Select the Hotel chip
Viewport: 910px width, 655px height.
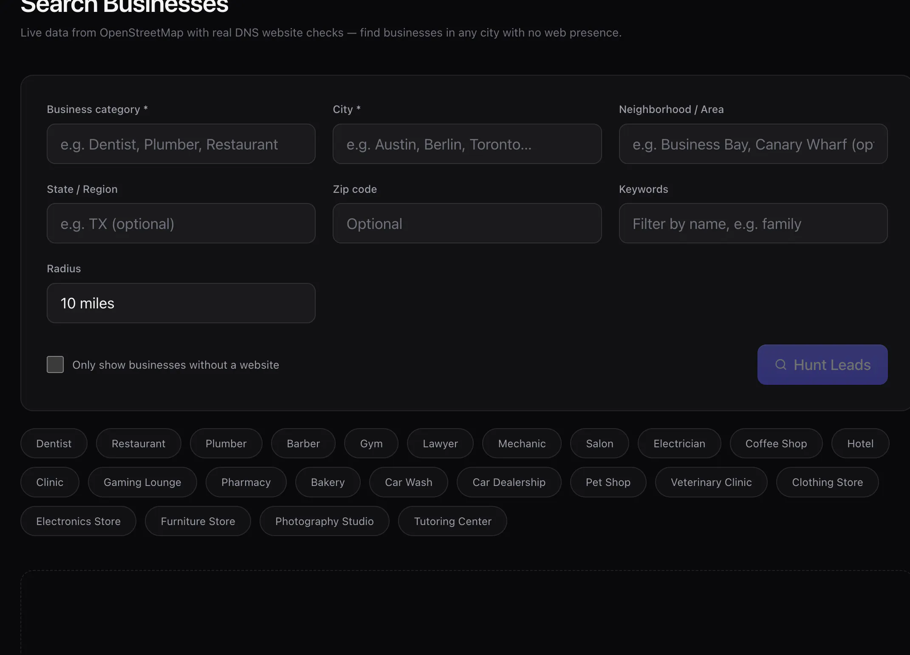(x=860, y=443)
